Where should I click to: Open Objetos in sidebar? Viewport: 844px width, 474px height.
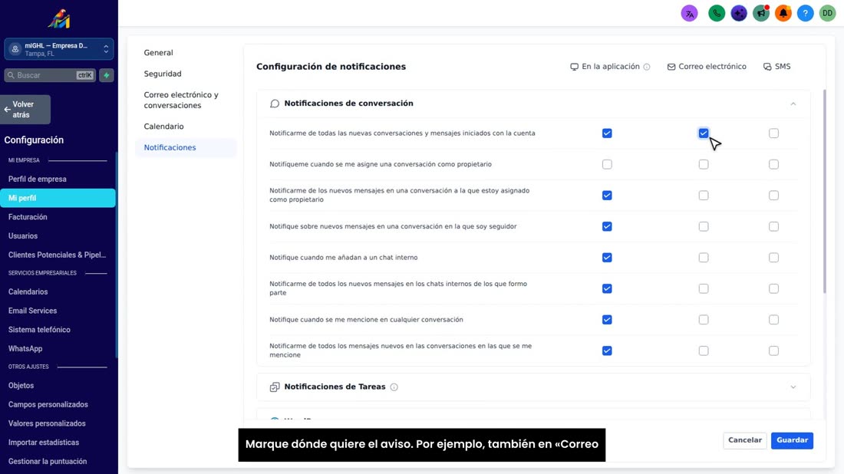point(21,385)
